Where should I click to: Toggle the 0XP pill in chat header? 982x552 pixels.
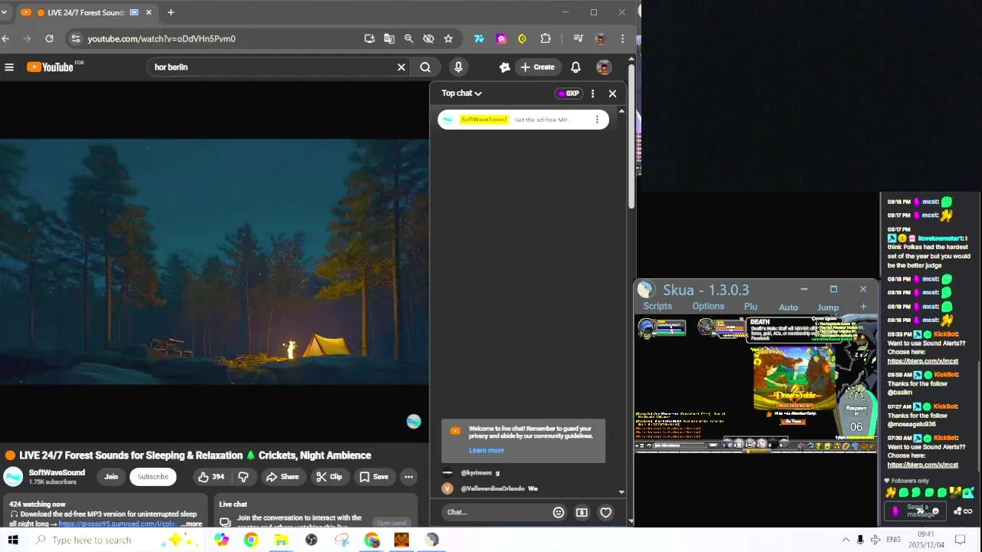(x=568, y=94)
